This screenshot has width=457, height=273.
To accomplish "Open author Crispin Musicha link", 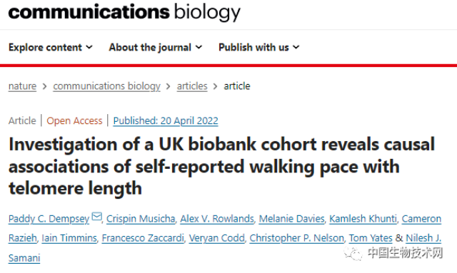I will pos(141,219).
